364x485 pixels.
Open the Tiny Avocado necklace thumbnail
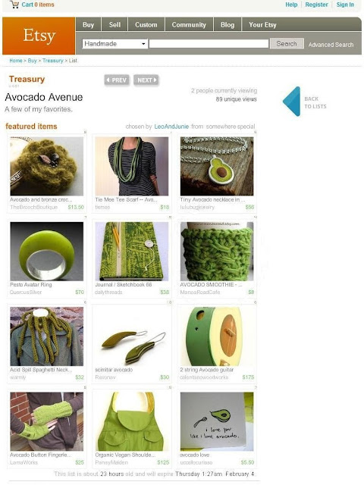click(x=217, y=167)
